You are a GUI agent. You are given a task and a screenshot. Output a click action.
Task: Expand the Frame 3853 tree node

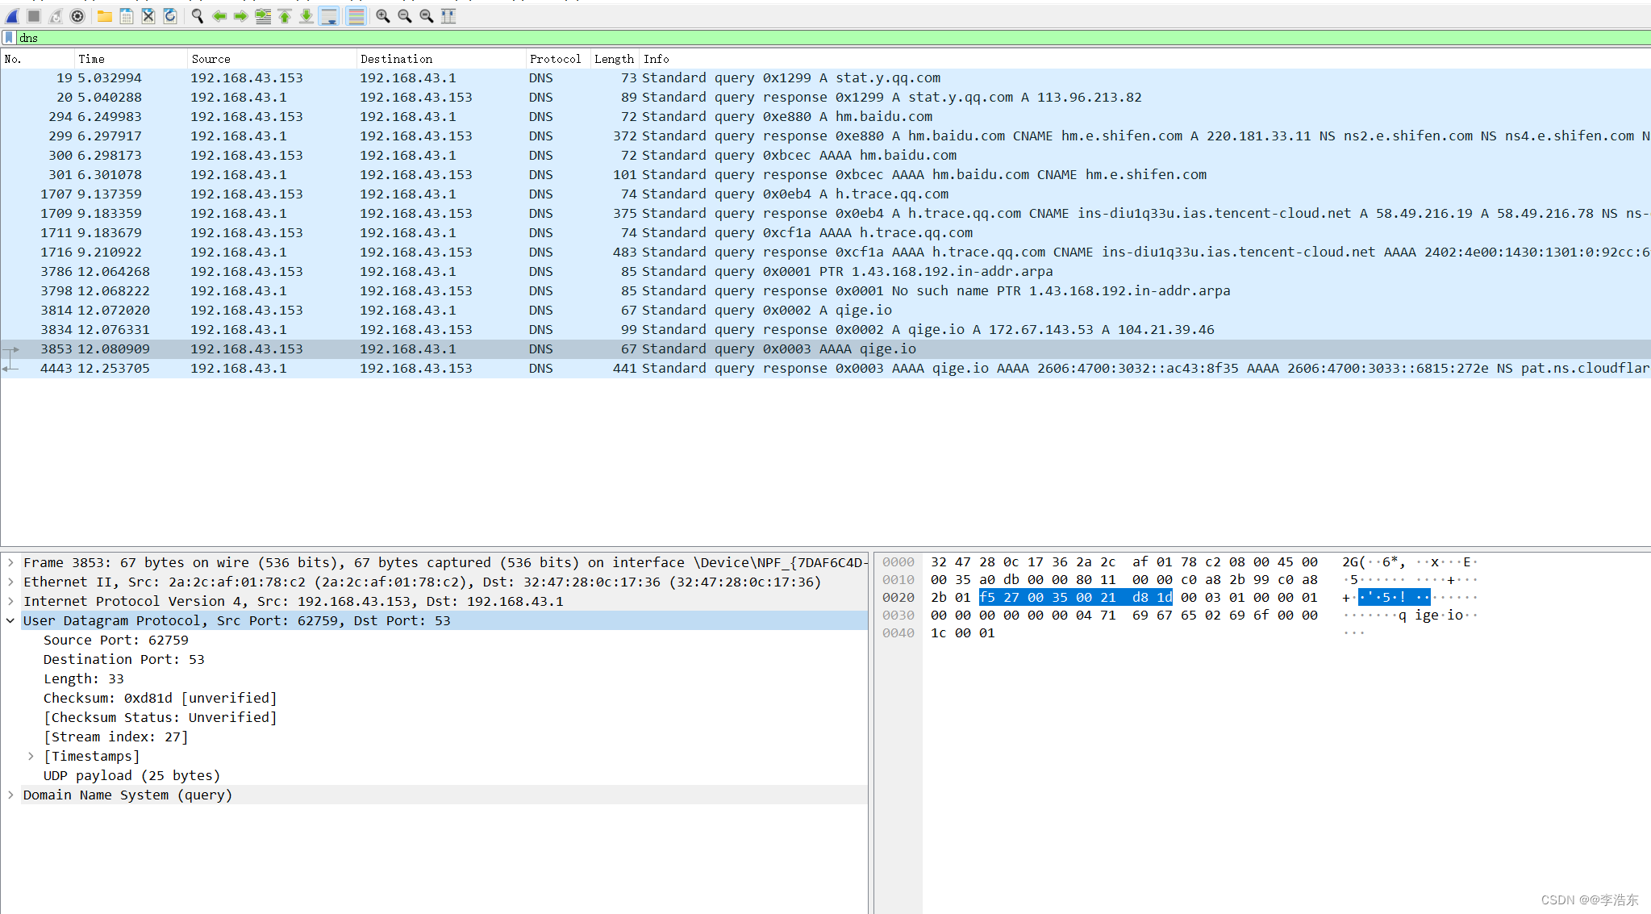pos(10,563)
